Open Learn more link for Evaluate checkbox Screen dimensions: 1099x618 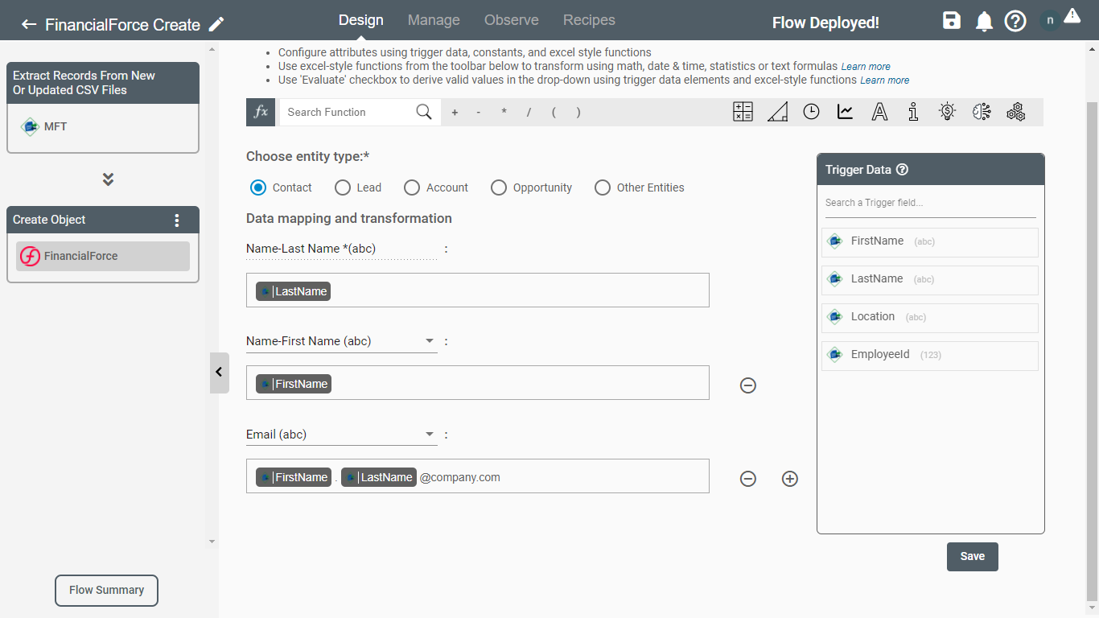[885, 80]
